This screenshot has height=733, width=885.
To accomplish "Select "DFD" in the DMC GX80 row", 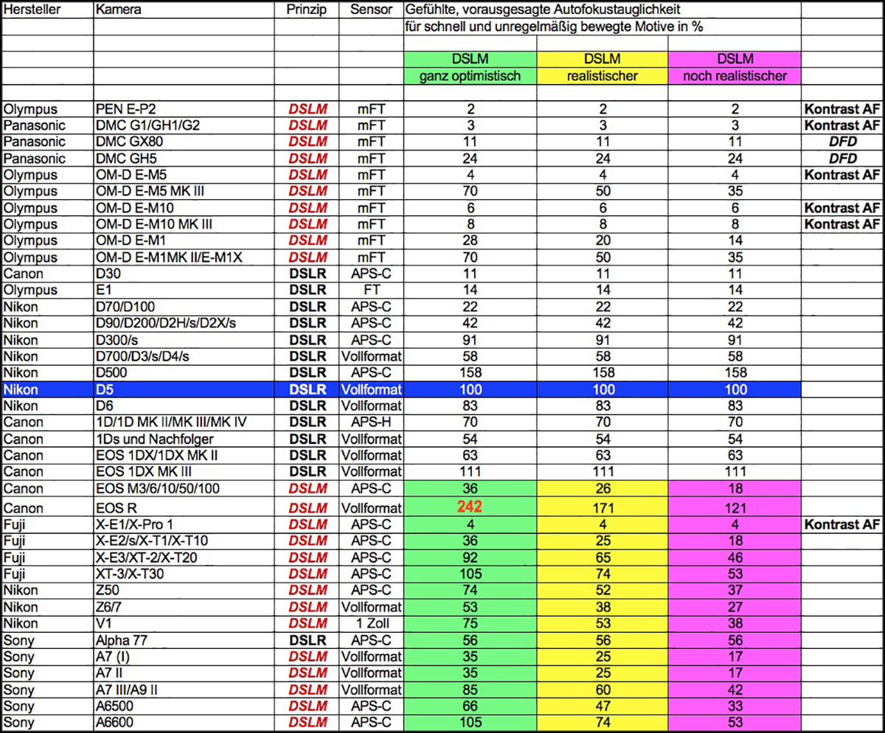I will 841,142.
